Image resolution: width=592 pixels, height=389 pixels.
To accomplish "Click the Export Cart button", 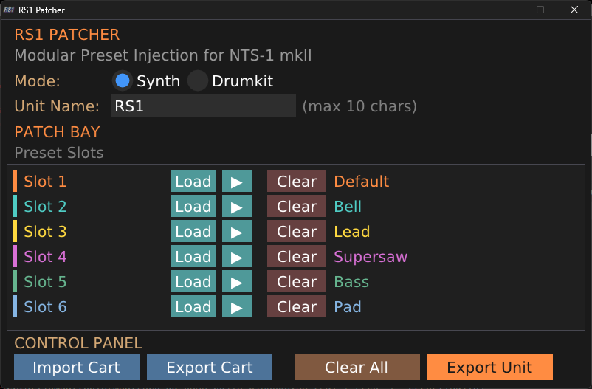I will tap(210, 367).
